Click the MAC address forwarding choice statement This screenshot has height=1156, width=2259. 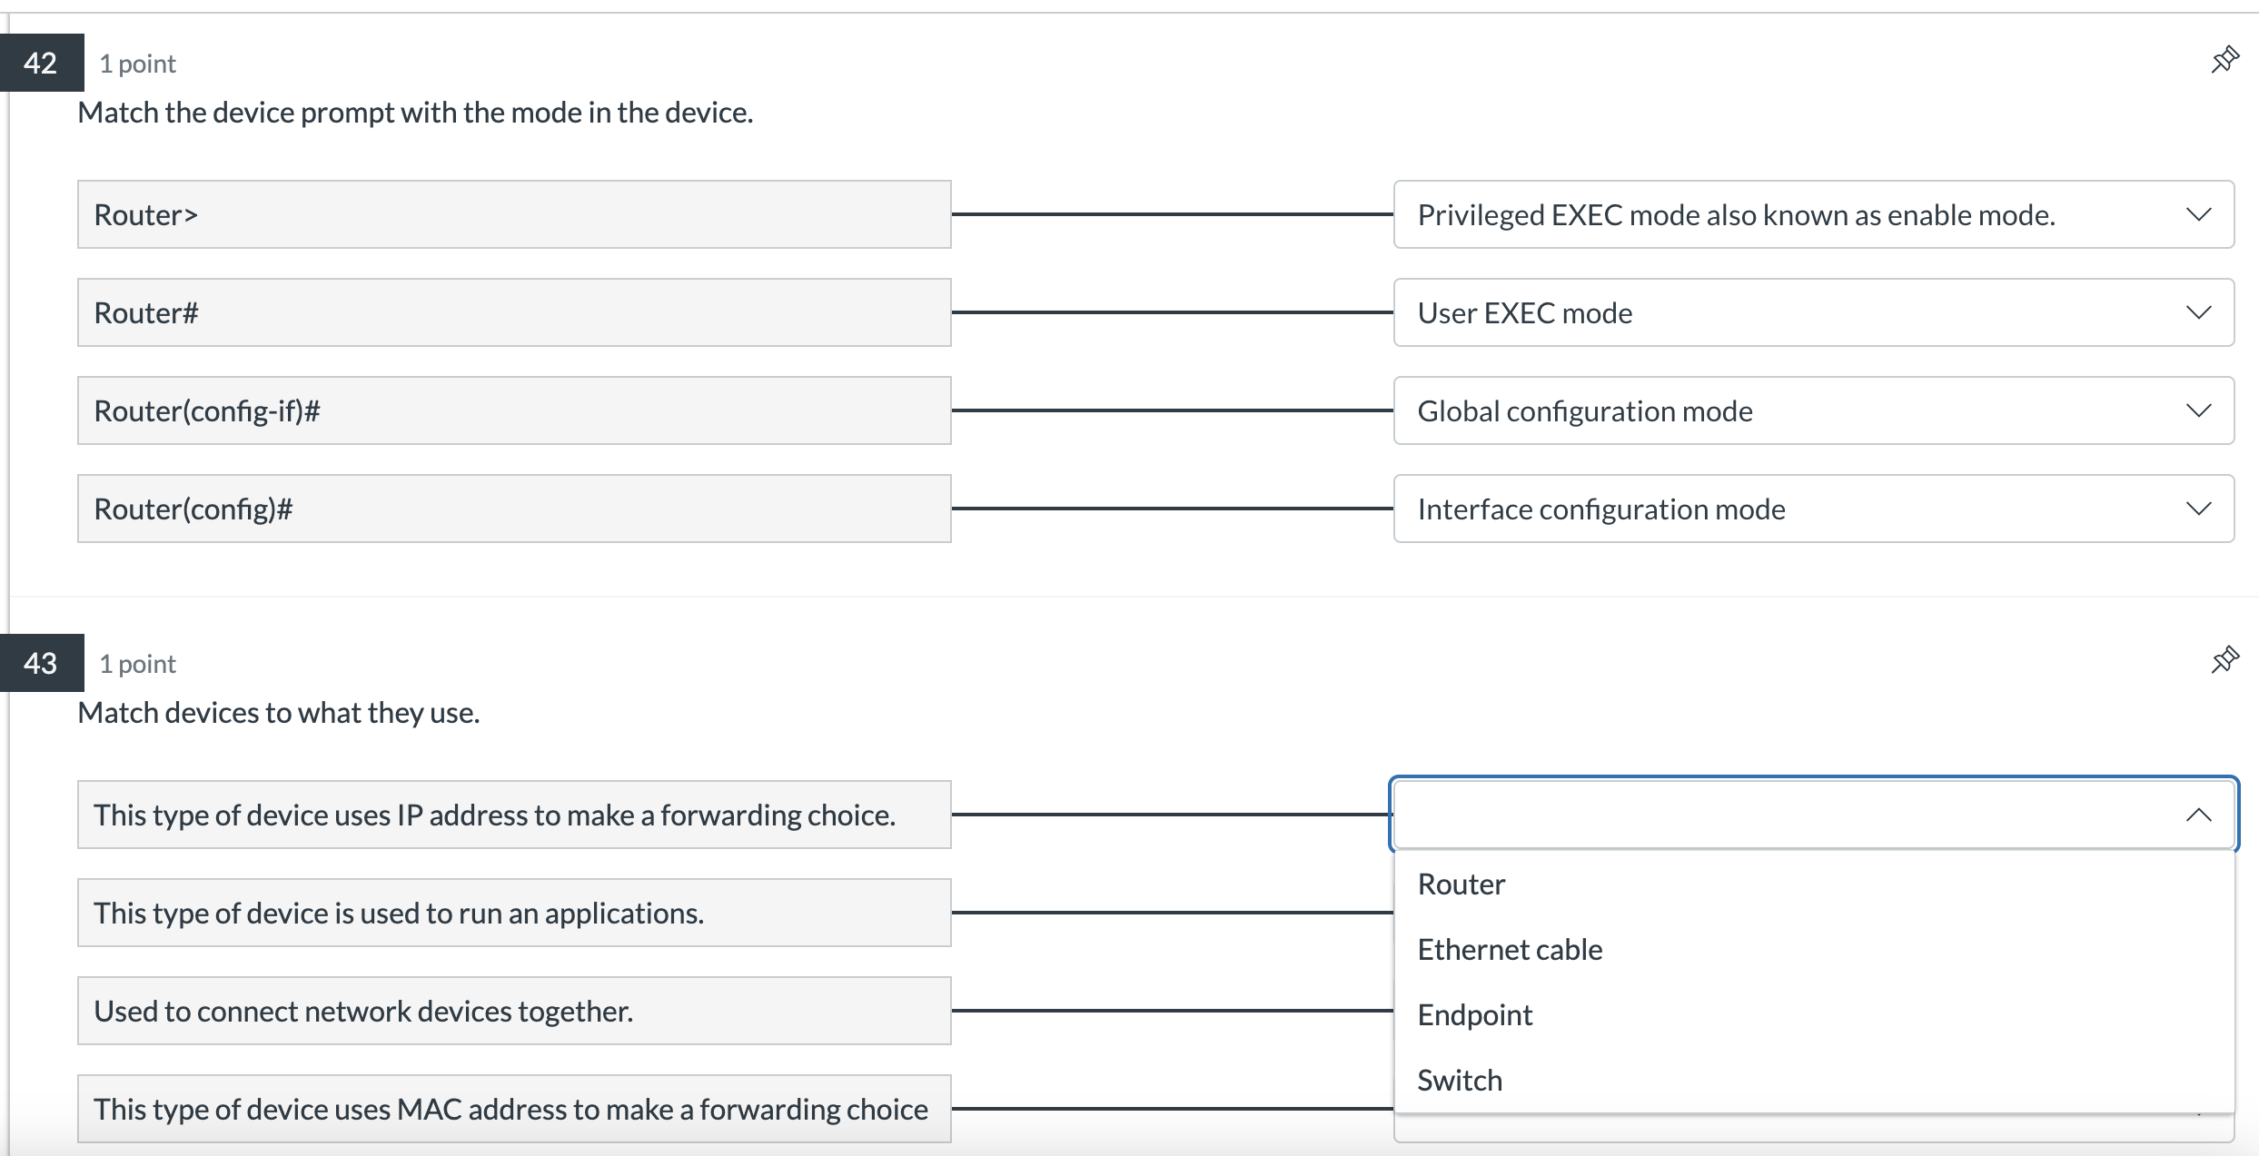point(513,1109)
